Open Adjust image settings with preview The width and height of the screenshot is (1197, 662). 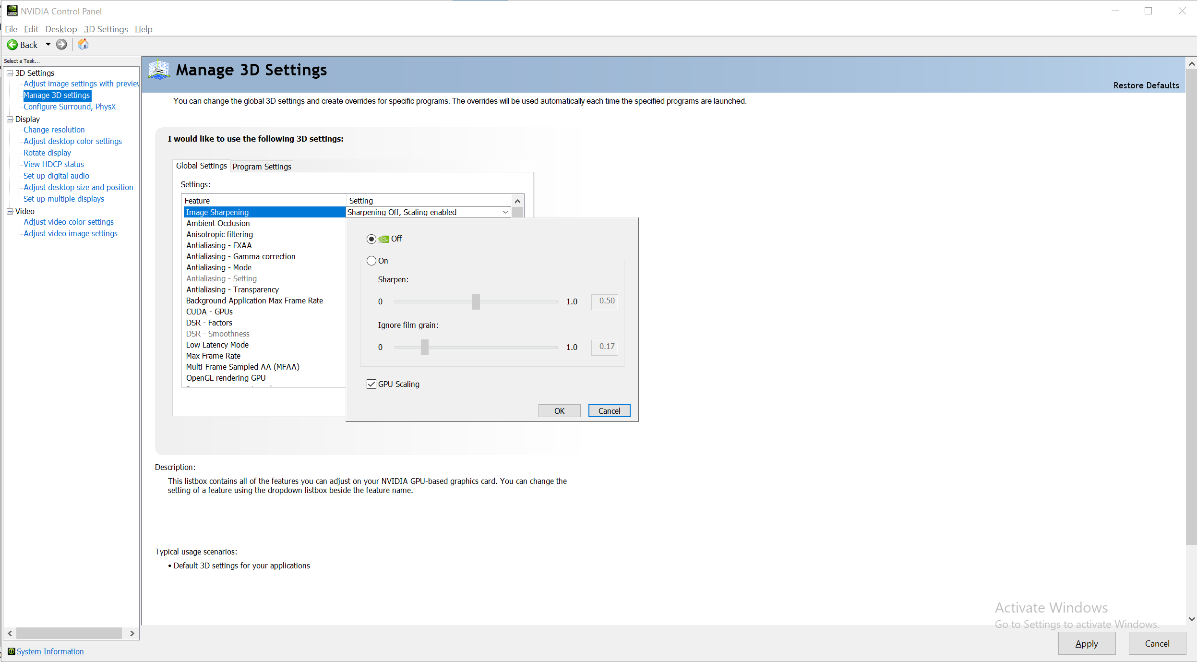[x=81, y=84]
